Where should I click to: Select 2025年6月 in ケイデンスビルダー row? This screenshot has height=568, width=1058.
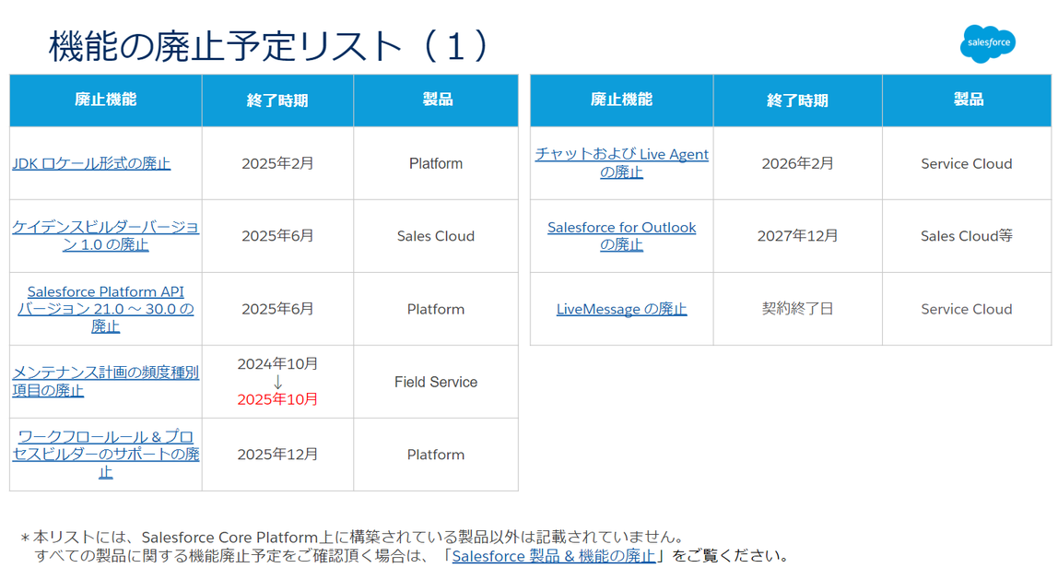pos(277,236)
